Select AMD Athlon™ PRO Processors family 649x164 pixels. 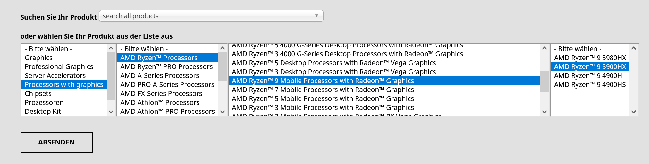[x=168, y=111]
